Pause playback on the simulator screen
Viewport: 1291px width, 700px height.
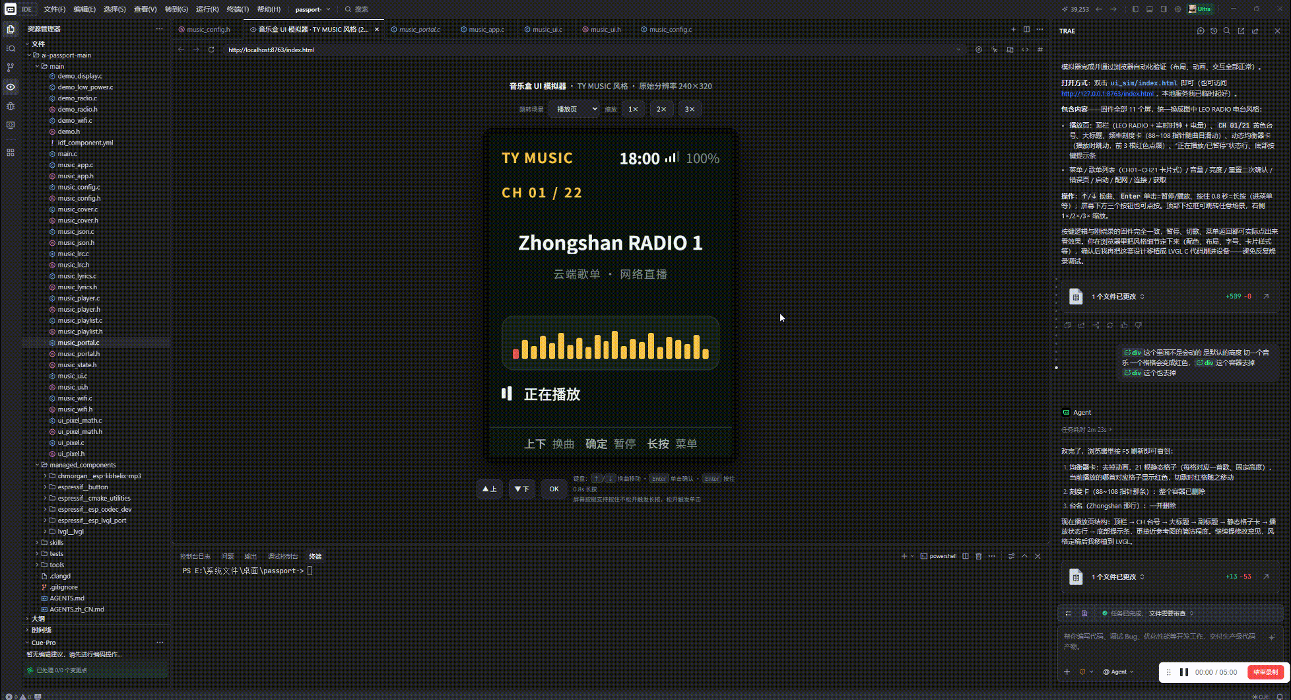click(x=507, y=394)
